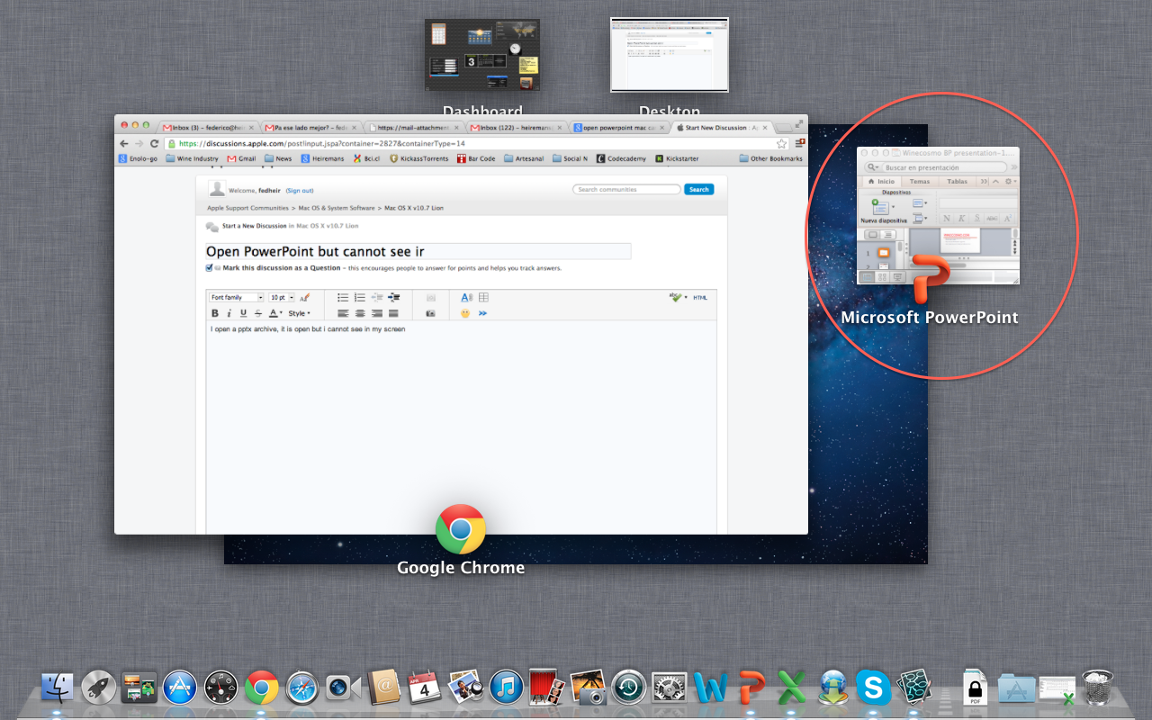Launch App Store from the Dock
Image resolution: width=1152 pixels, height=720 pixels.
(180, 688)
